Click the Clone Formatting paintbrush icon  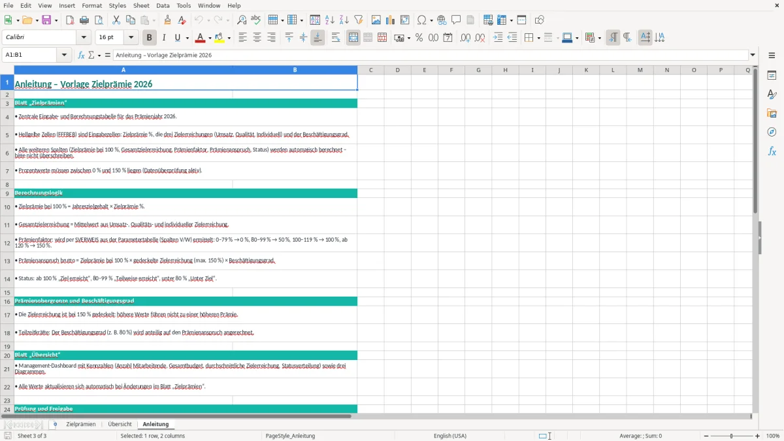pyautogui.click(x=167, y=20)
